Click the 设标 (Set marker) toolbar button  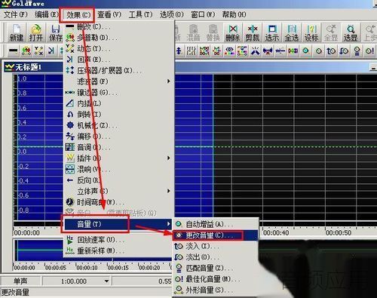[x=311, y=33]
